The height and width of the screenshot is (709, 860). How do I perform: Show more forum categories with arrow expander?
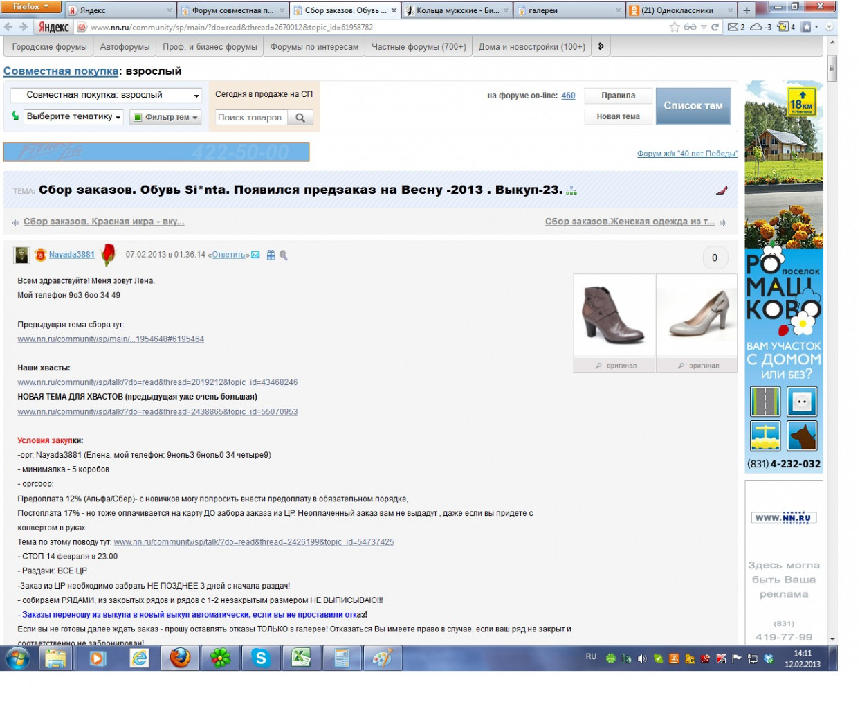point(601,46)
